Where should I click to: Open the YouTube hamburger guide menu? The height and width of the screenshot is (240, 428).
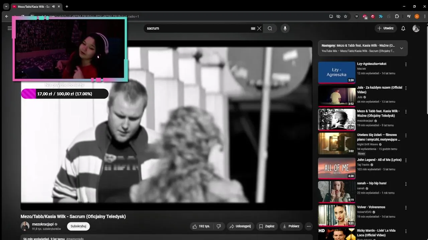click(x=10, y=28)
